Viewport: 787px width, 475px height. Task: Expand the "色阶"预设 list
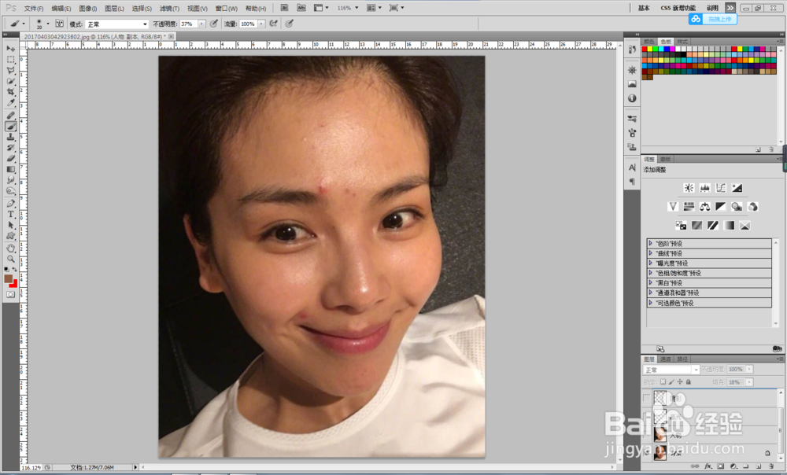pos(651,243)
